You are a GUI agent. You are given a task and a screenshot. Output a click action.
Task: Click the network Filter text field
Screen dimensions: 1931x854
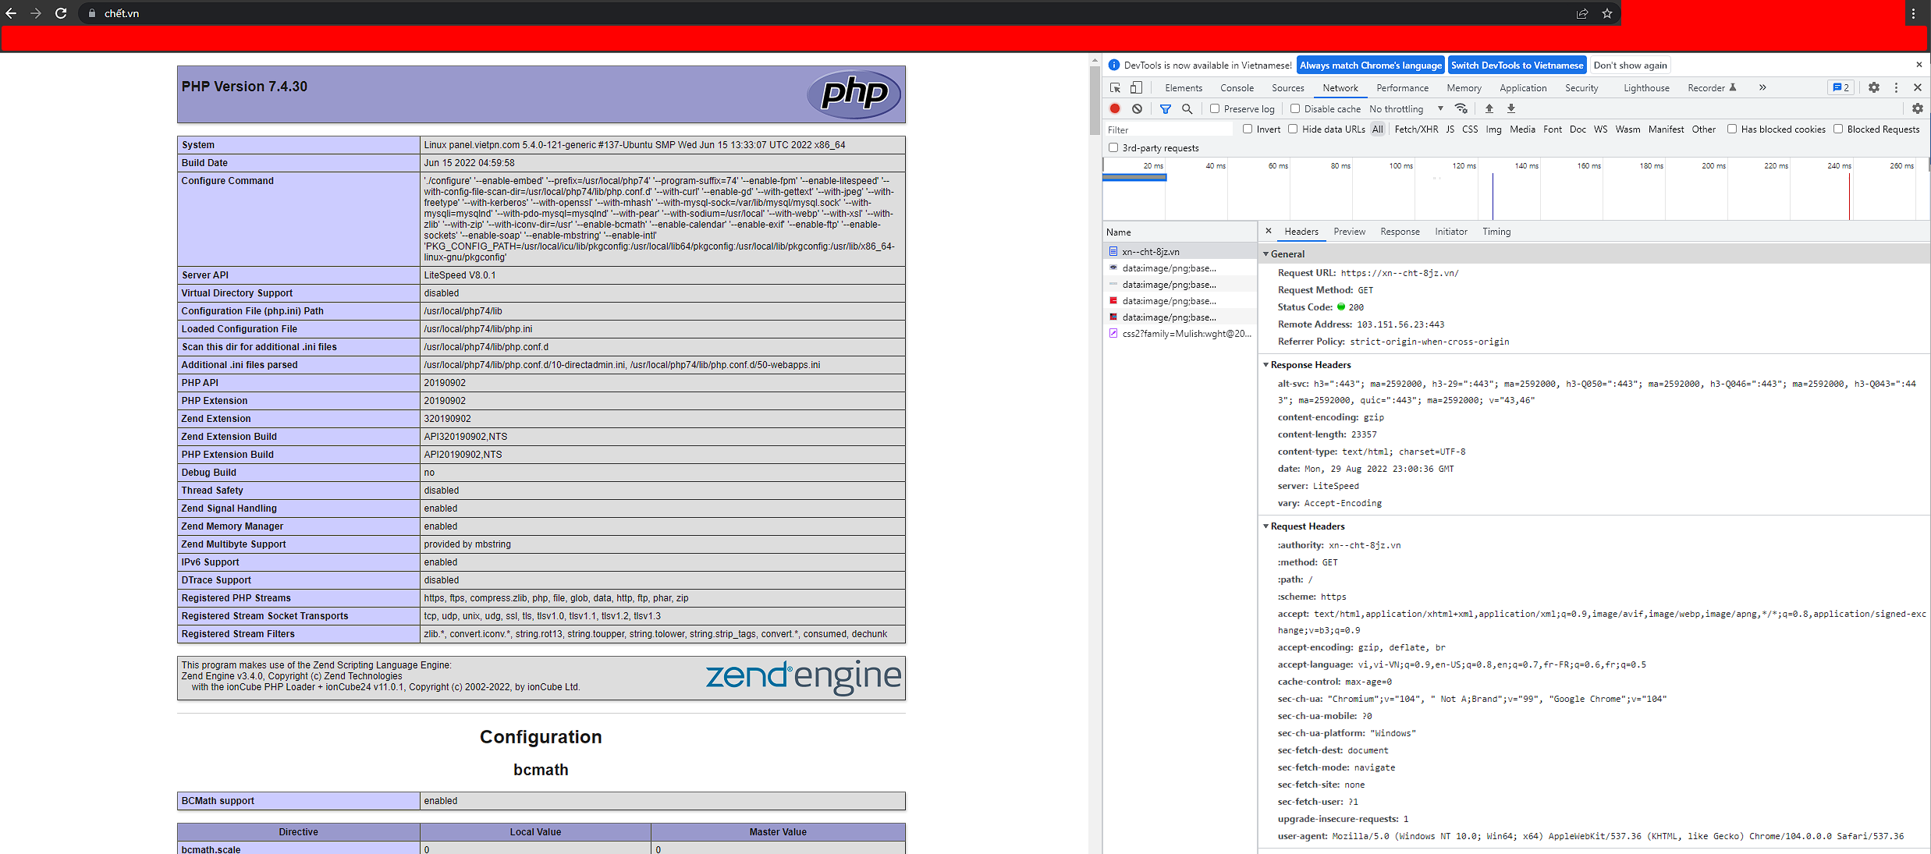[x=1166, y=130]
